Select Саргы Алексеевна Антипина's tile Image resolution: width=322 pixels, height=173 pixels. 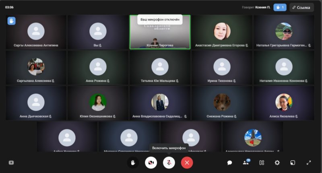tap(36, 32)
